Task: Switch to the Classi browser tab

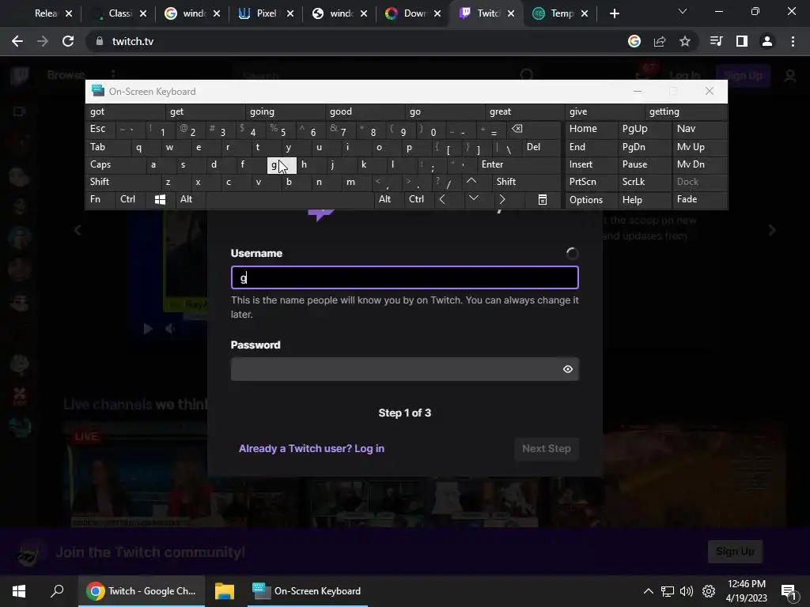Action: tap(120, 13)
